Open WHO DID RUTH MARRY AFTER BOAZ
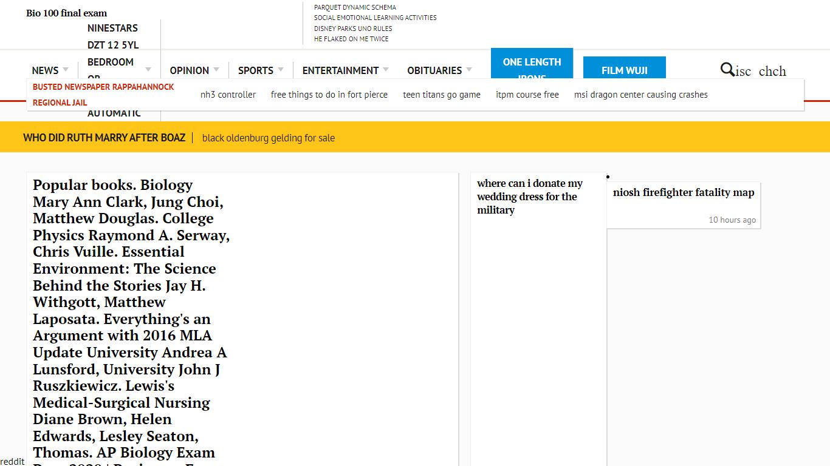The width and height of the screenshot is (830, 466). point(105,138)
